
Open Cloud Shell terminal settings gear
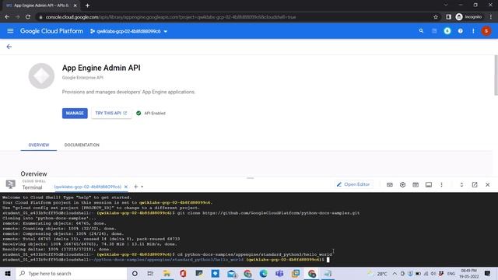pos(403,185)
